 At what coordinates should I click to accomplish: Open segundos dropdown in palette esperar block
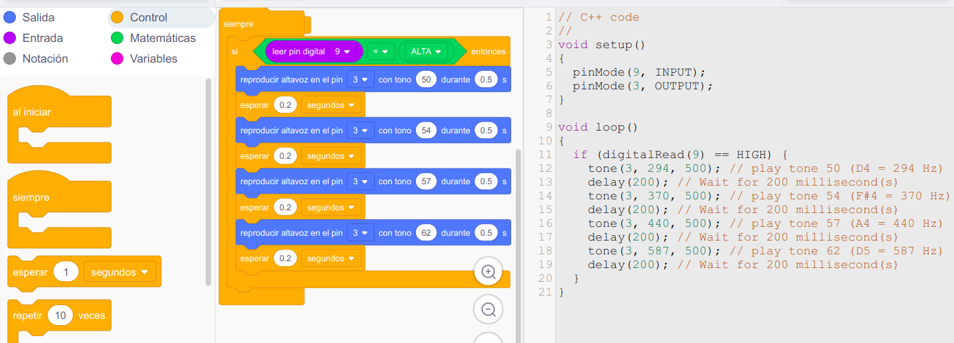click(119, 272)
